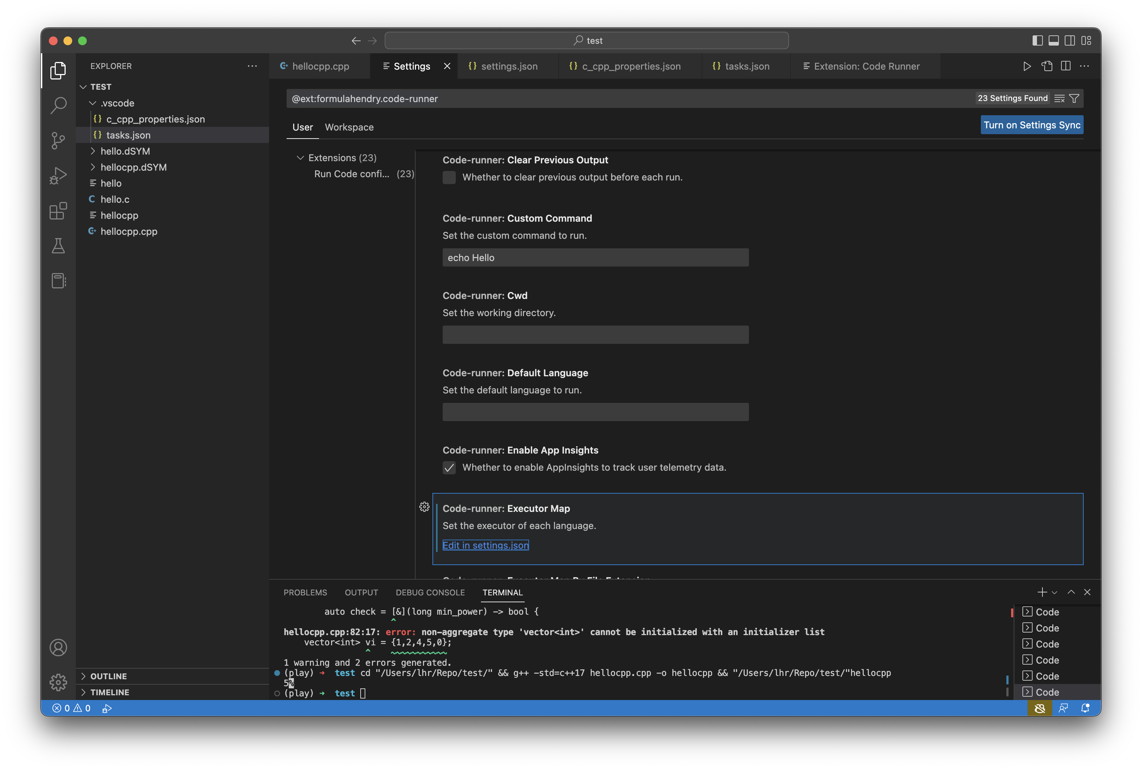
Task: Open the Extensions view
Action: tap(58, 211)
